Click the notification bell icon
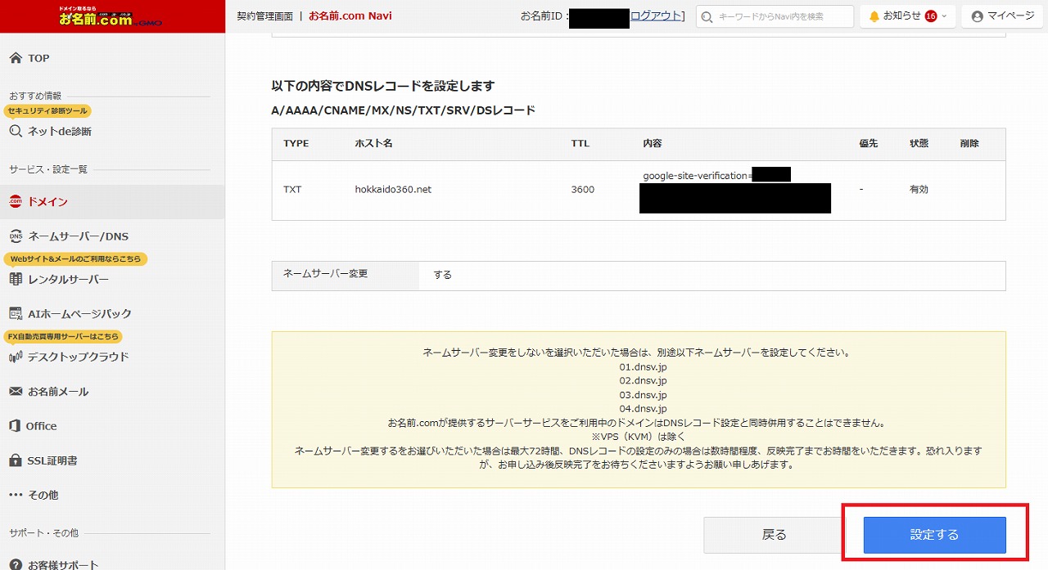The height and width of the screenshot is (570, 1048). click(874, 16)
